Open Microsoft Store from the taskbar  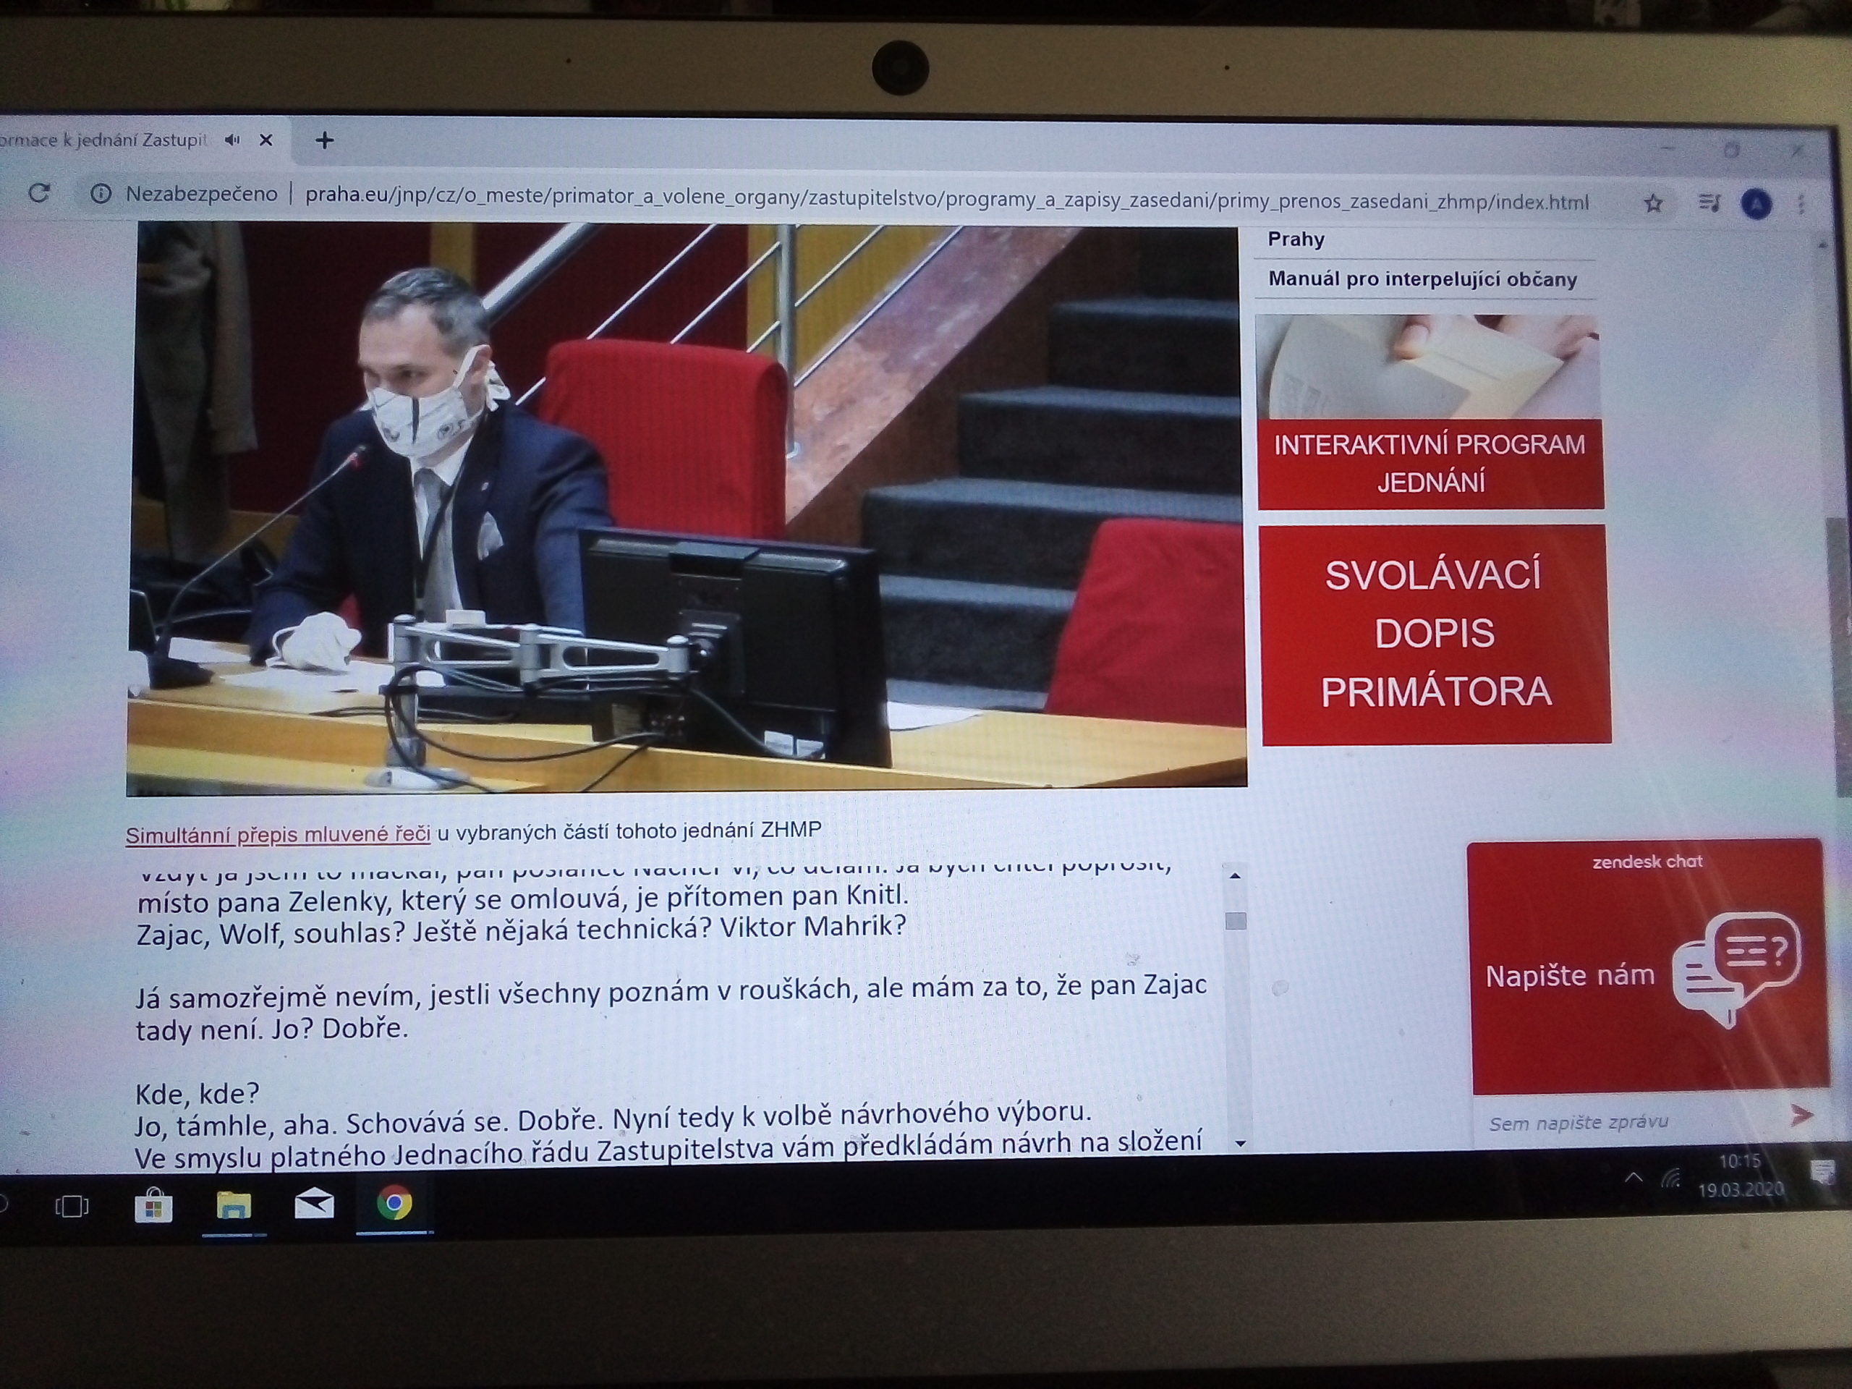click(154, 1206)
